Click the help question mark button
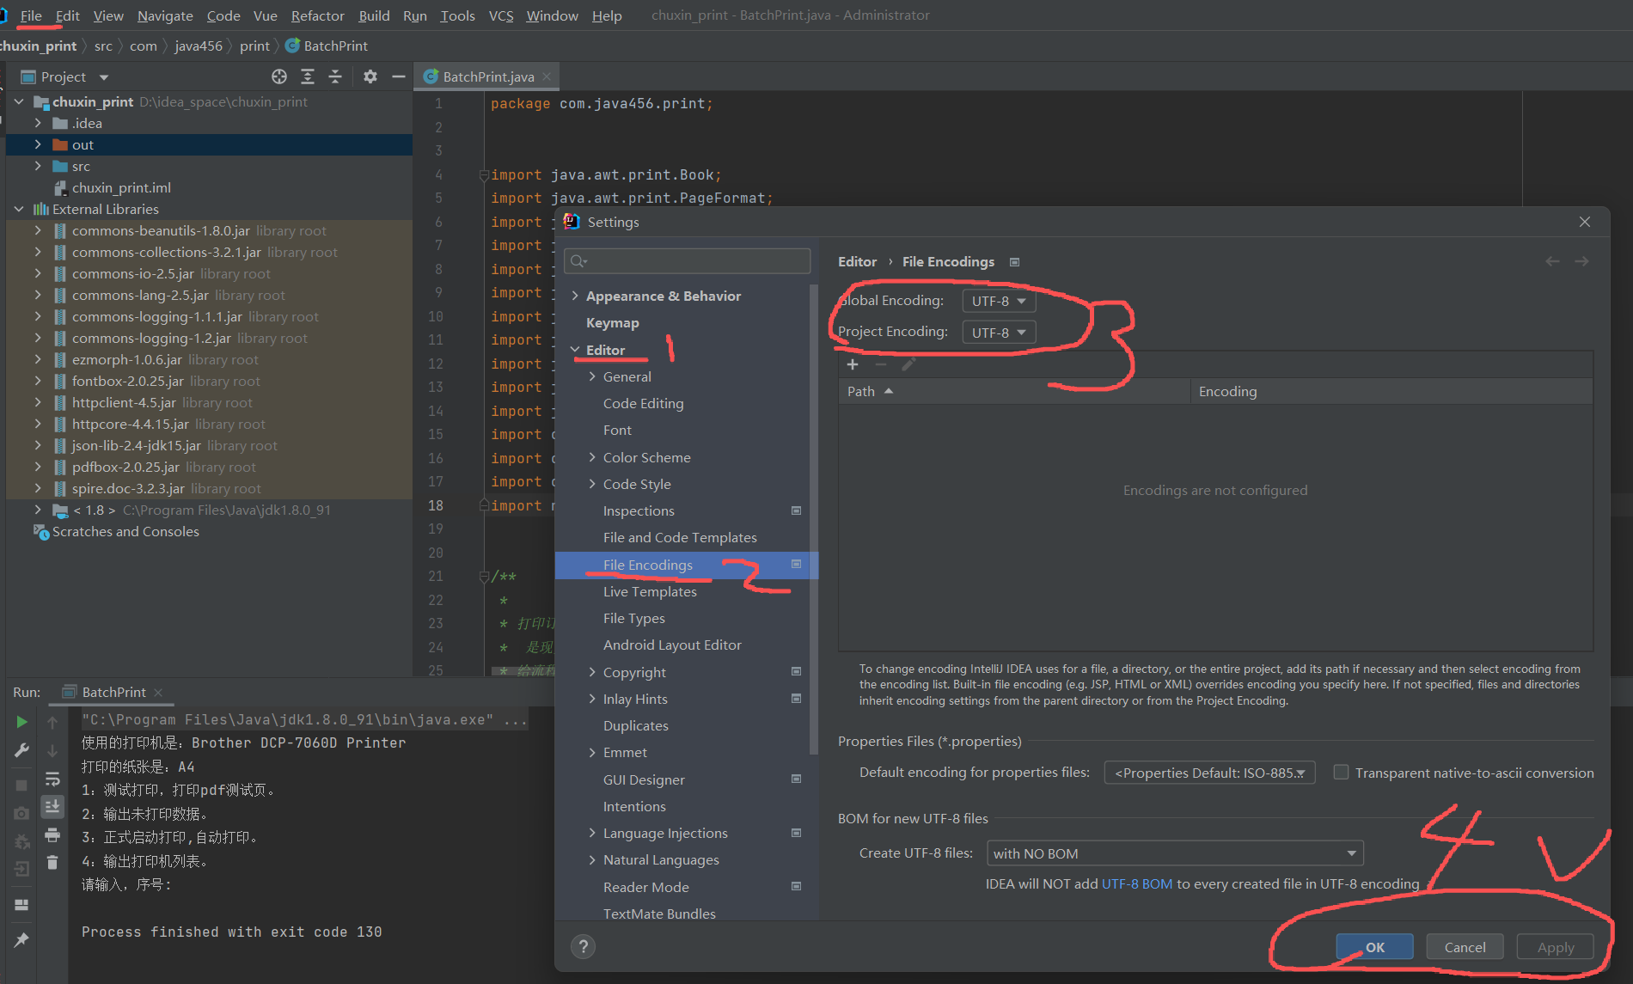1633x984 pixels. coord(584,946)
